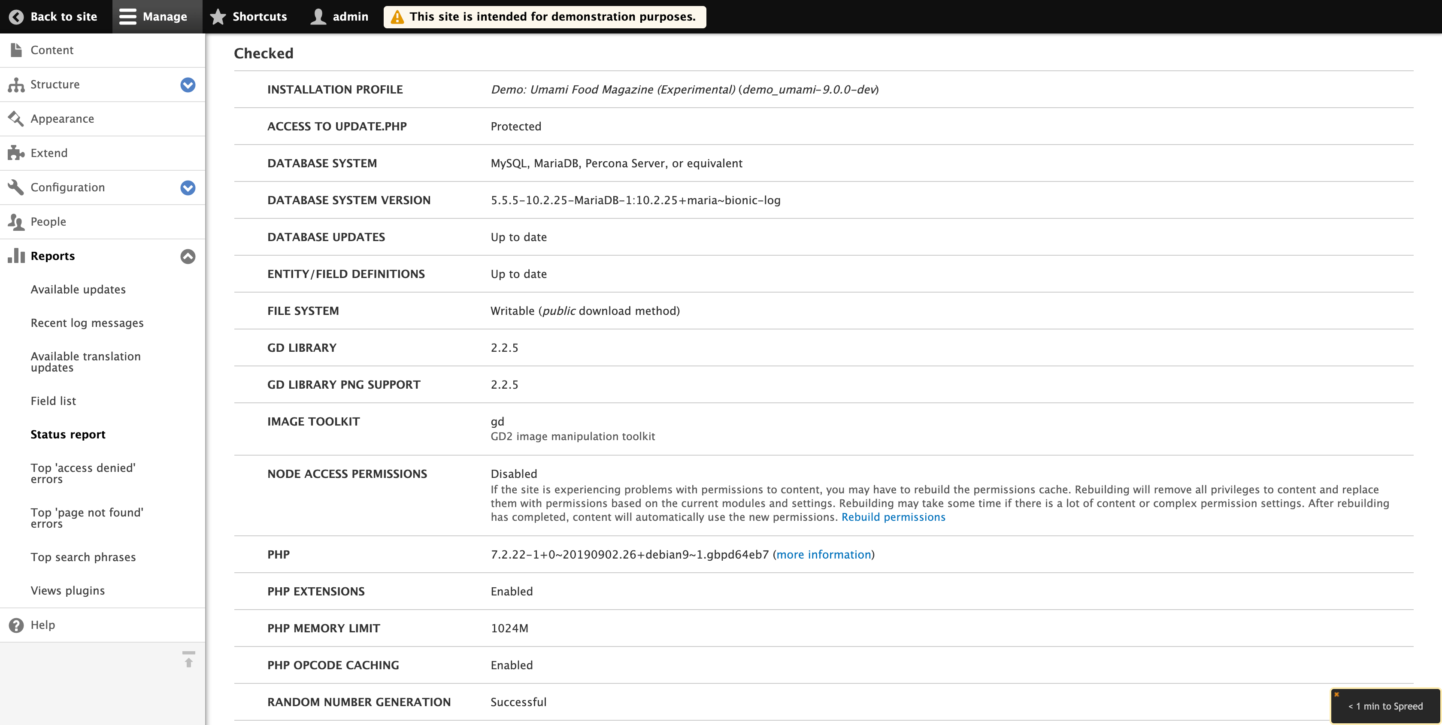Click the Shortcuts star icon

click(218, 17)
